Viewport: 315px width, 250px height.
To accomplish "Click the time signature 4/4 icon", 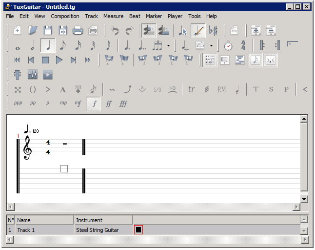I will click(243, 46).
